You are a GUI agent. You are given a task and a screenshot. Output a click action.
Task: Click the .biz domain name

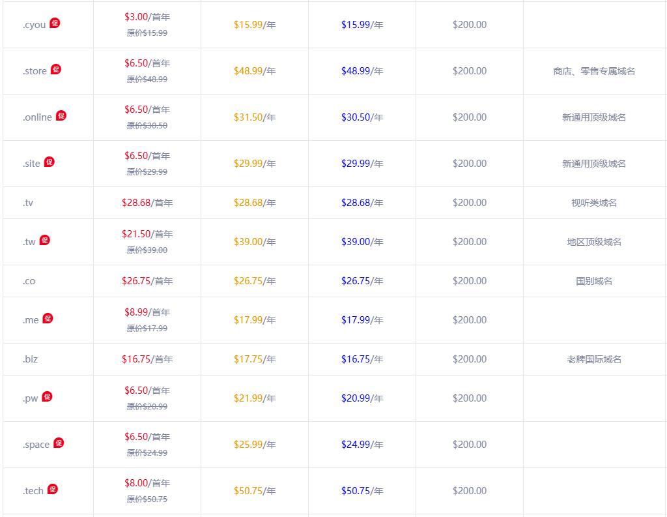(30, 359)
